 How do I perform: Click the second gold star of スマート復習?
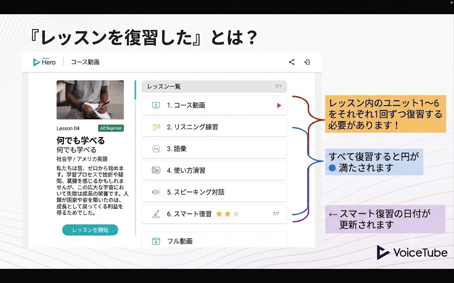tap(227, 214)
